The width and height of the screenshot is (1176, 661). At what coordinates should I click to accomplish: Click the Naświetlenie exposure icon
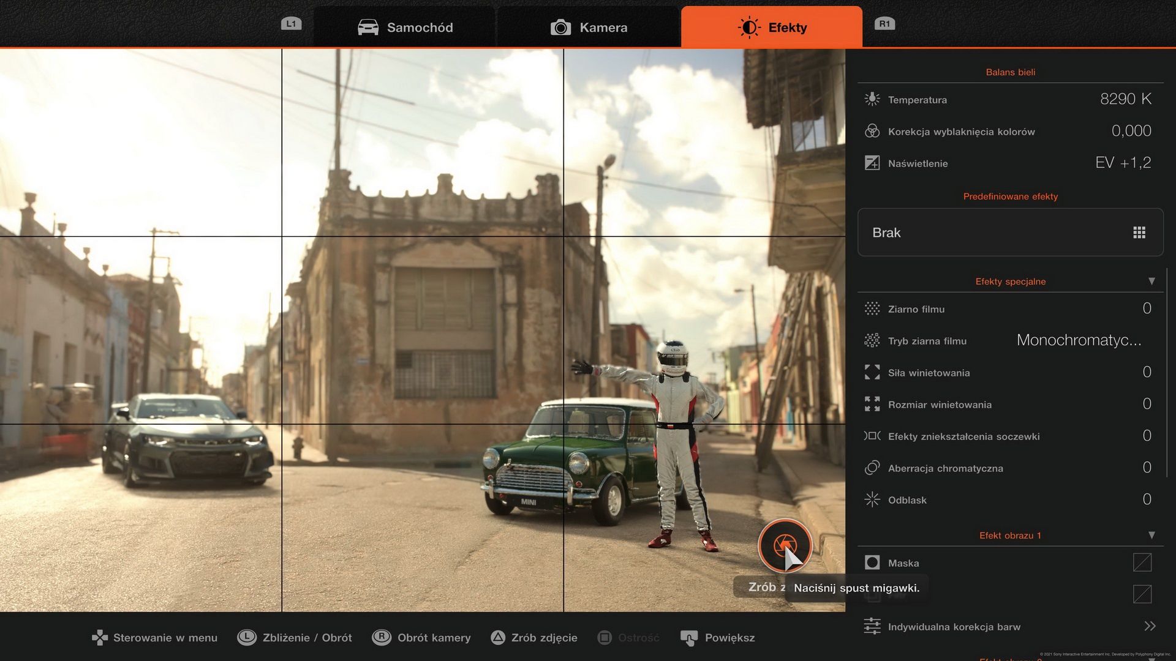(x=872, y=163)
